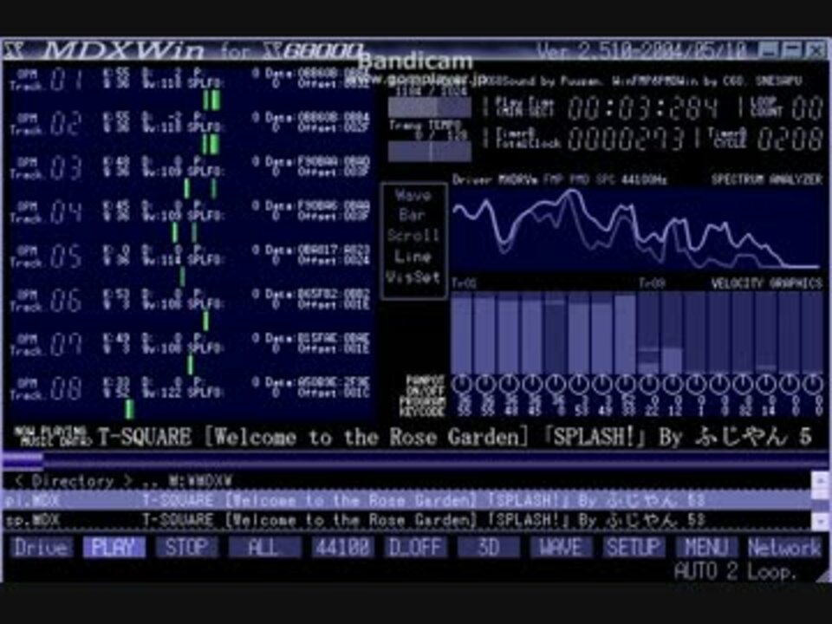Viewport: 832px width, 624px height.
Task: Choose Line in the visualizer menu
Action: click(x=413, y=257)
